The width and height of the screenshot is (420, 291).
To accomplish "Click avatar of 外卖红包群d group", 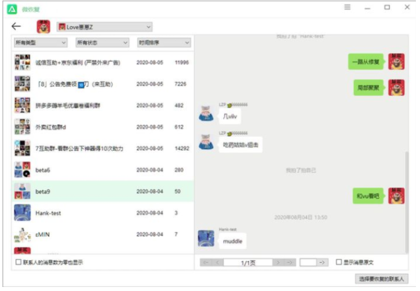I will [x=23, y=127].
